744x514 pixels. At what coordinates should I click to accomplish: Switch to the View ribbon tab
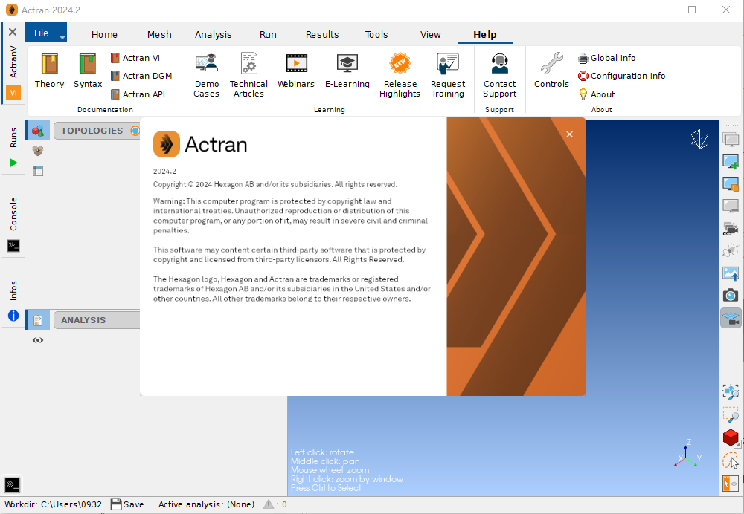[430, 35]
